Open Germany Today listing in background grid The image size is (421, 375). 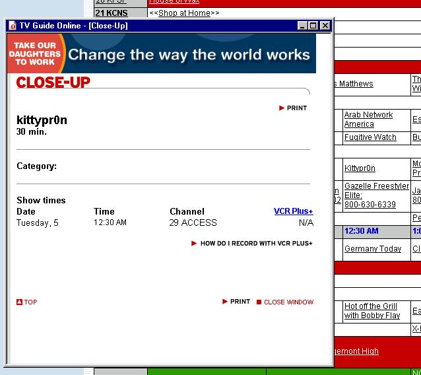coord(373,249)
